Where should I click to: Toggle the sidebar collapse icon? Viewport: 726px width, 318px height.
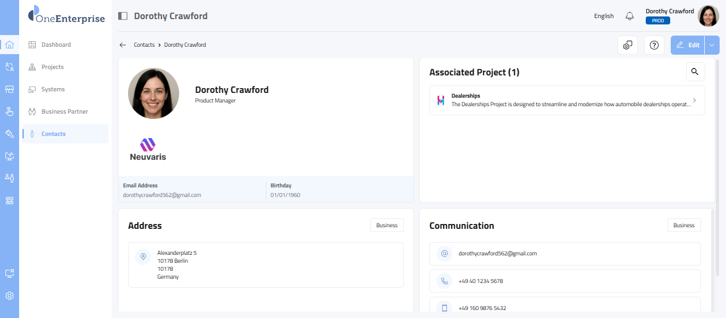click(123, 16)
